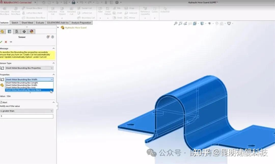This screenshot has width=275, height=164.
Task: Open the DimXpertManager crosshair tab
Action: [x=24, y=32]
